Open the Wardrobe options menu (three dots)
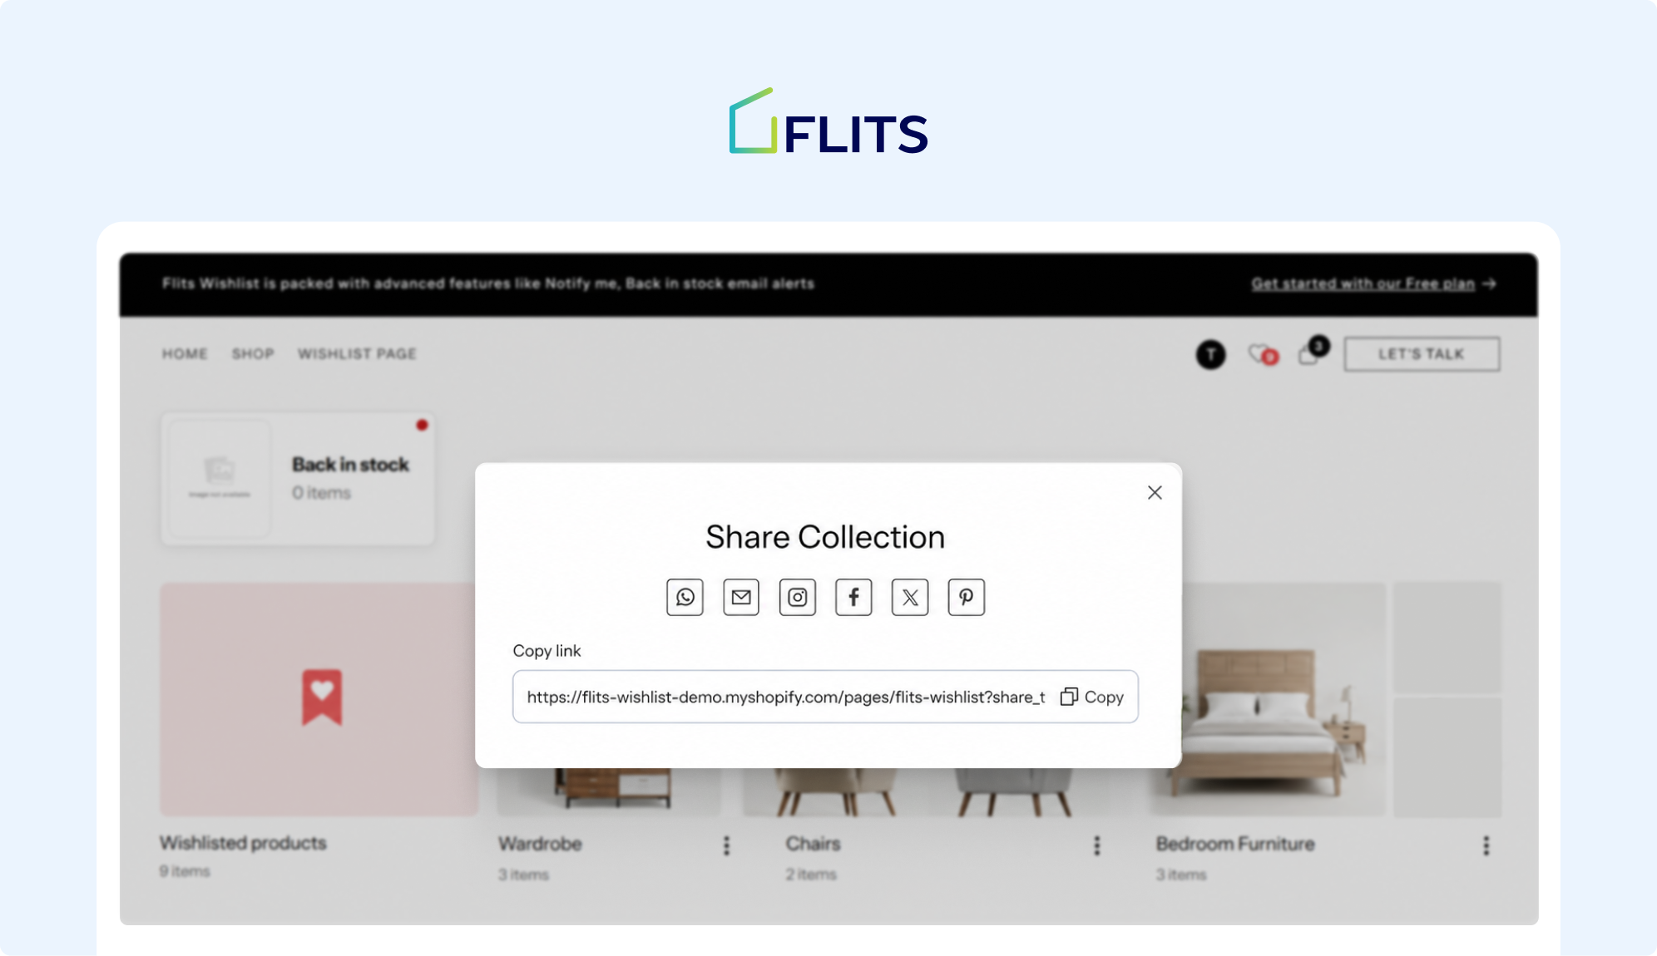1657x956 pixels. (726, 845)
